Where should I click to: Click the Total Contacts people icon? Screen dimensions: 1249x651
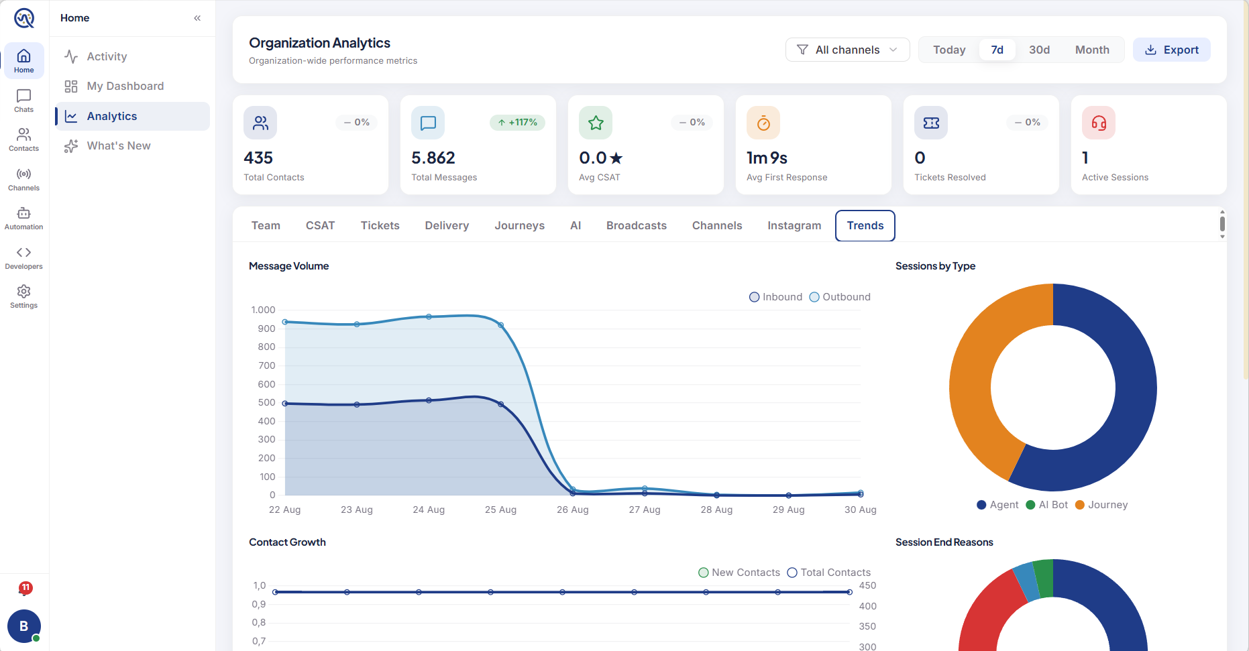click(x=260, y=123)
